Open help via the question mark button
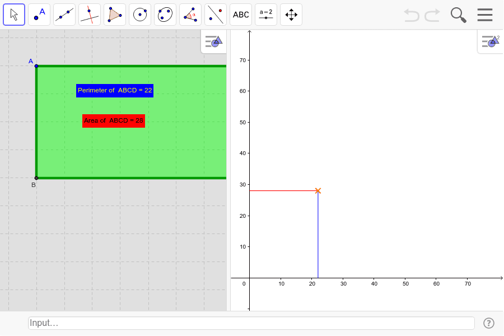504x336 pixels. click(x=488, y=323)
